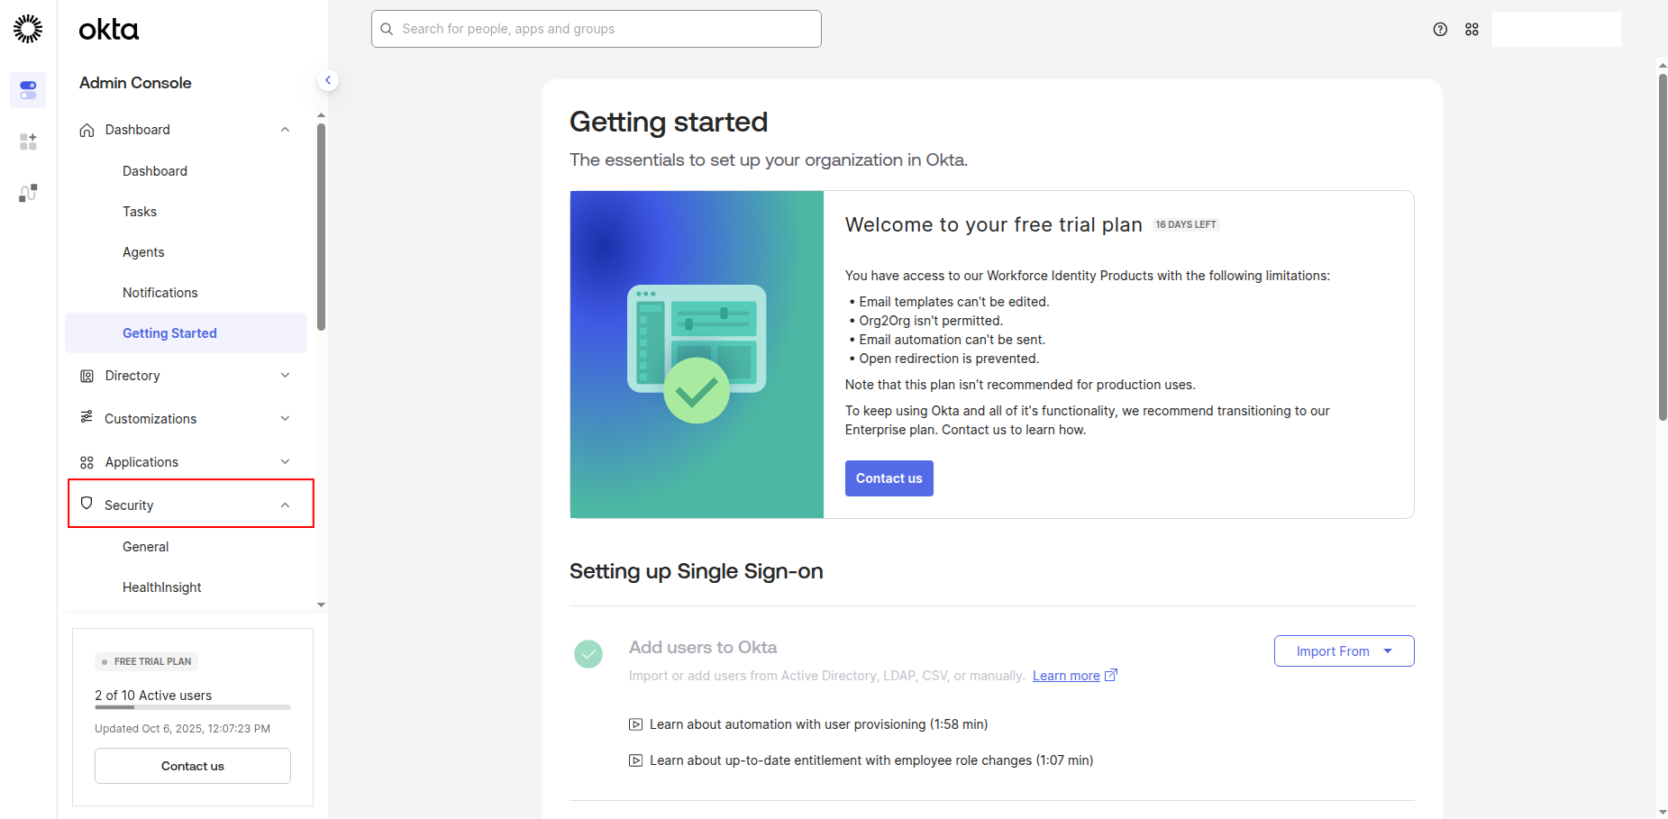Open the Learn more link
This screenshot has height=819, width=1668.
coord(1066,676)
